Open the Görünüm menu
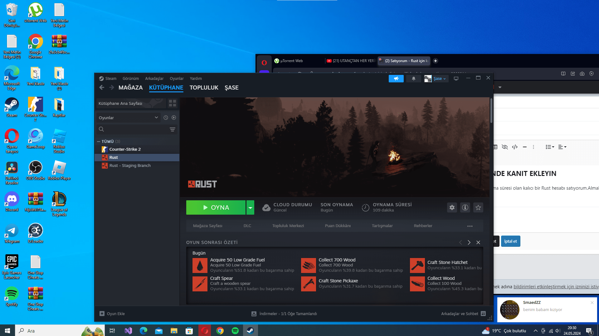The height and width of the screenshot is (336, 599). pos(131,79)
